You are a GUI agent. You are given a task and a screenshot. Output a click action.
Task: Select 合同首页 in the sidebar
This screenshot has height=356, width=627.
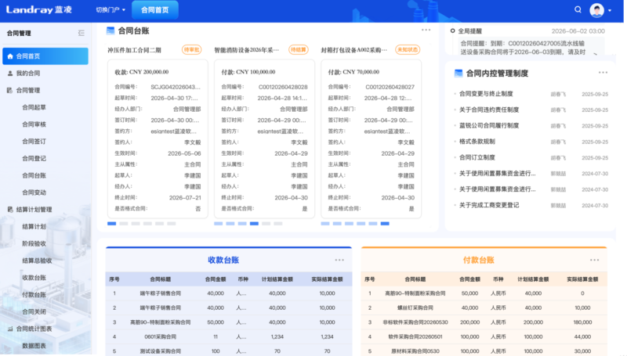pyautogui.click(x=45, y=56)
